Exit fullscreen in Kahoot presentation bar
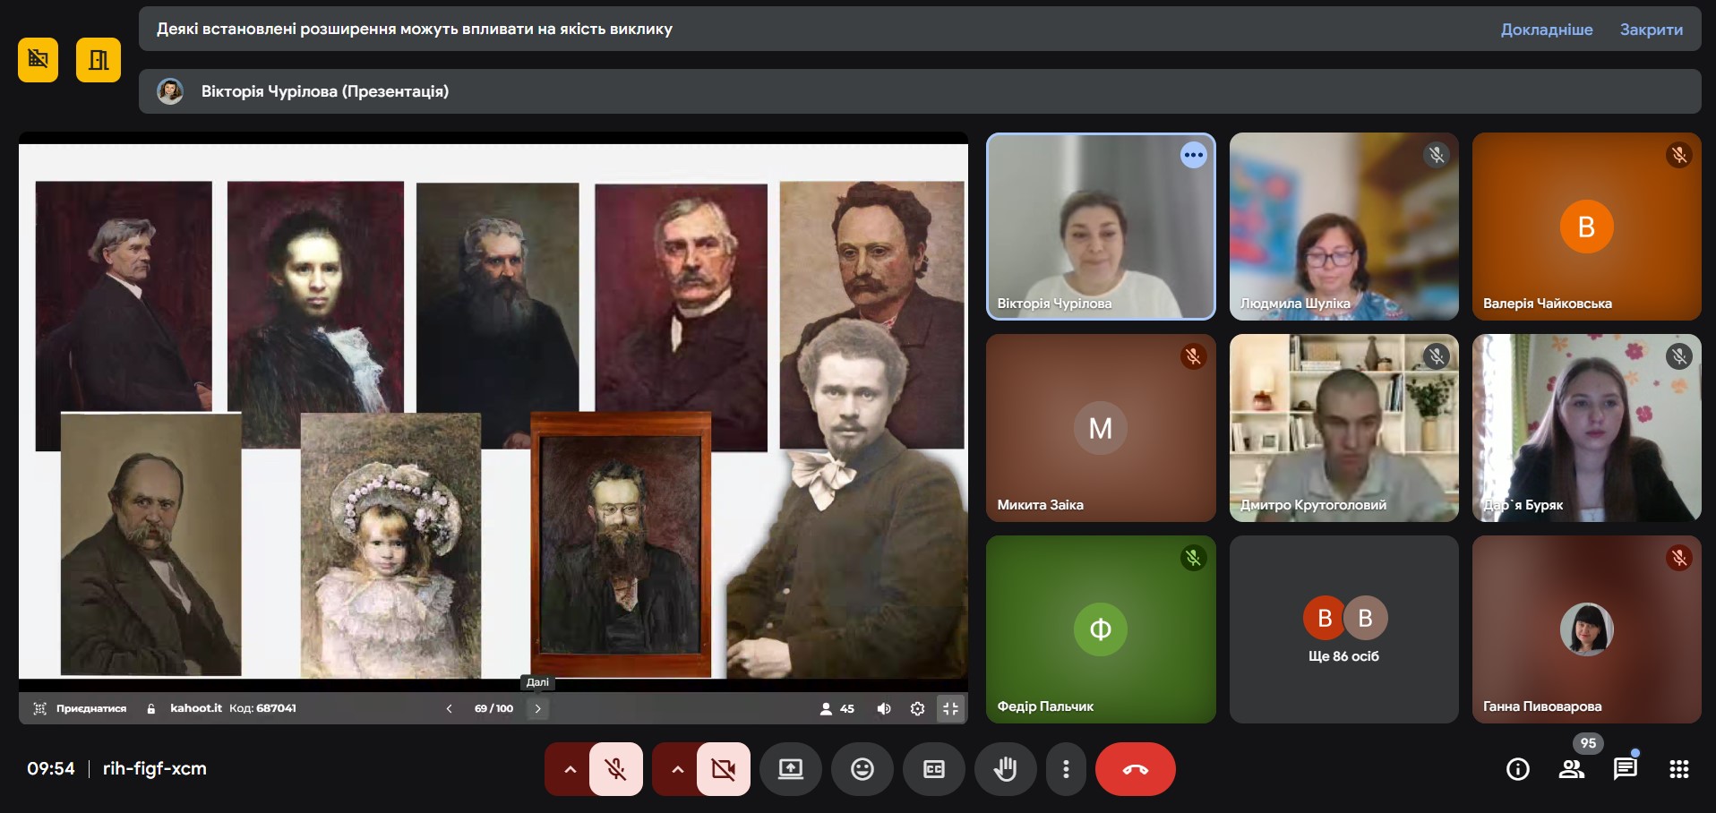The width and height of the screenshot is (1716, 813). [x=950, y=708]
